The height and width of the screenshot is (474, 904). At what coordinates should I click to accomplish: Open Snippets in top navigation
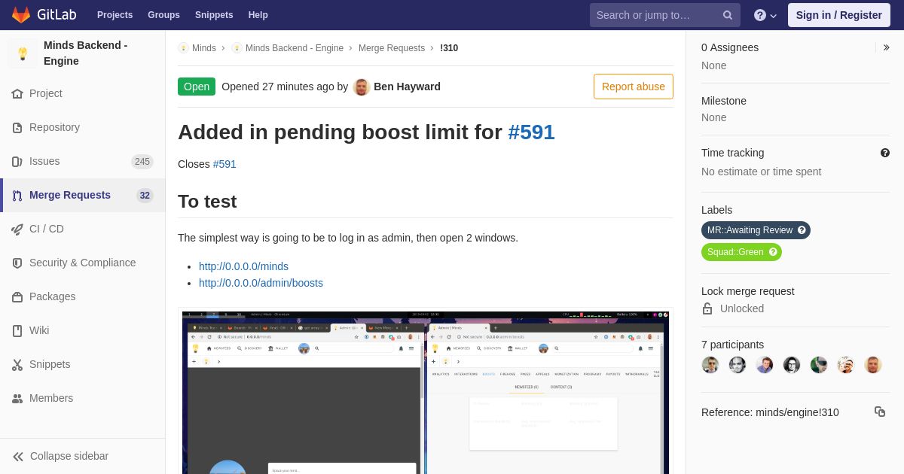(214, 15)
